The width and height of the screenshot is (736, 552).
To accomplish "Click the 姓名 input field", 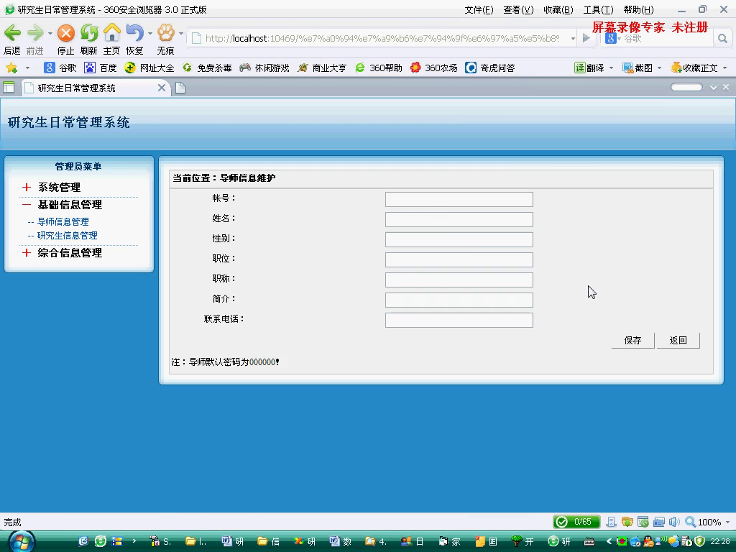I will (x=459, y=219).
